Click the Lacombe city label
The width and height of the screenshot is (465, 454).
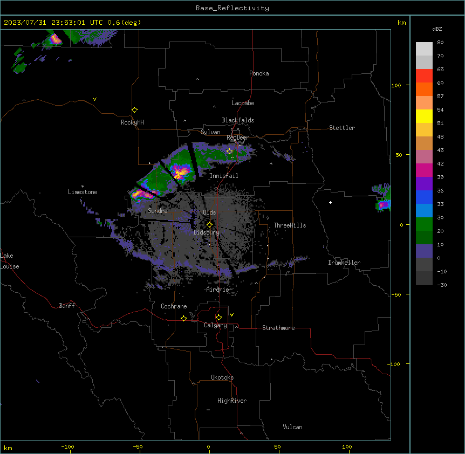coord(243,103)
